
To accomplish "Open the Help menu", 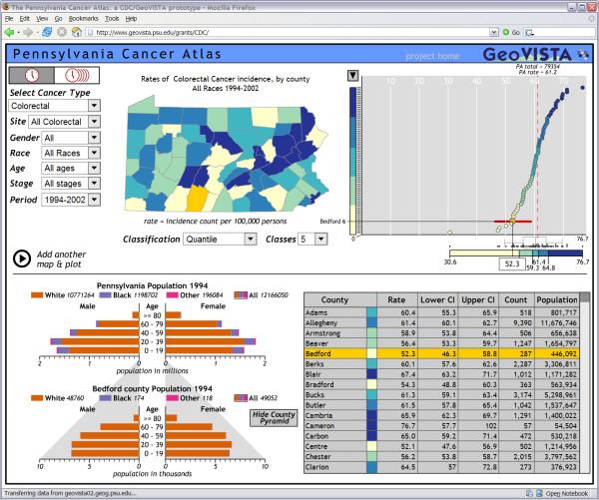I will (131, 19).
